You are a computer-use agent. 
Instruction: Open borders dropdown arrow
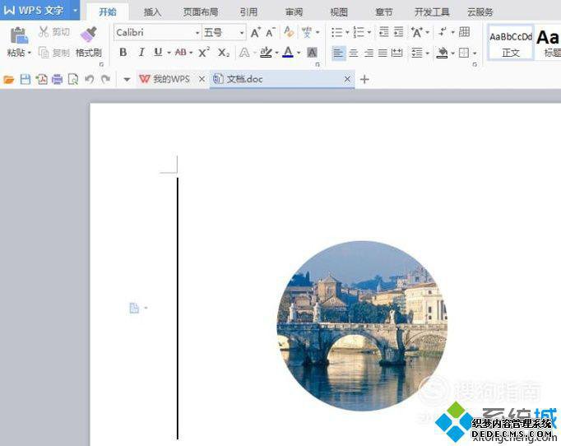475,53
